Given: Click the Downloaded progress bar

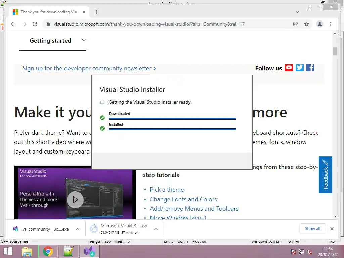Looking at the screenshot, I should click(173, 119).
